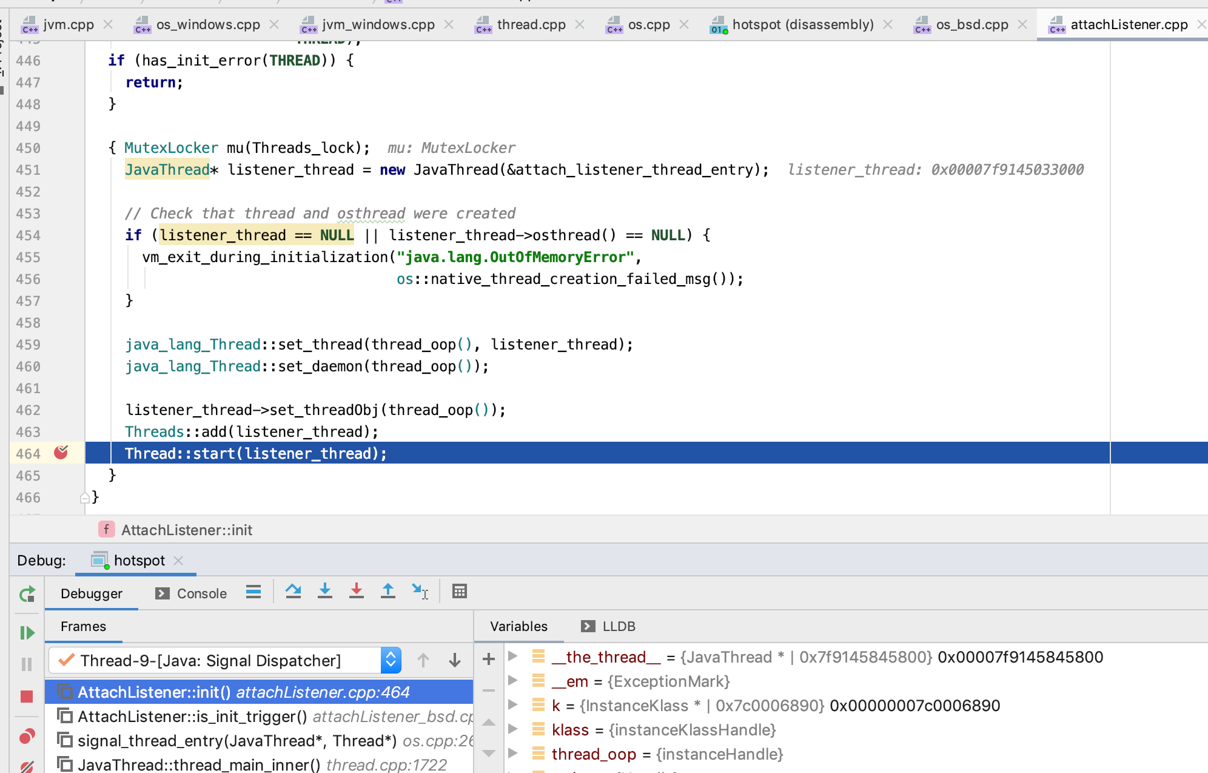1208x773 pixels.
Task: Click the Step Out icon
Action: point(388,592)
